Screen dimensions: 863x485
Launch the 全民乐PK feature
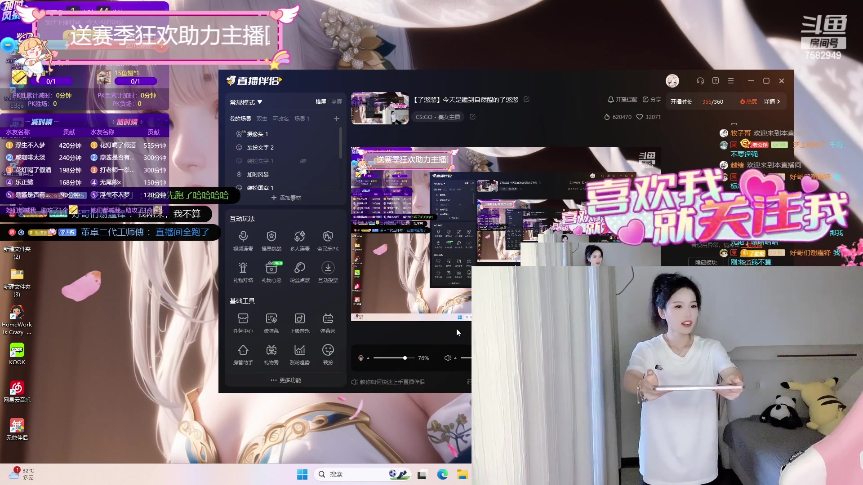[x=328, y=241]
